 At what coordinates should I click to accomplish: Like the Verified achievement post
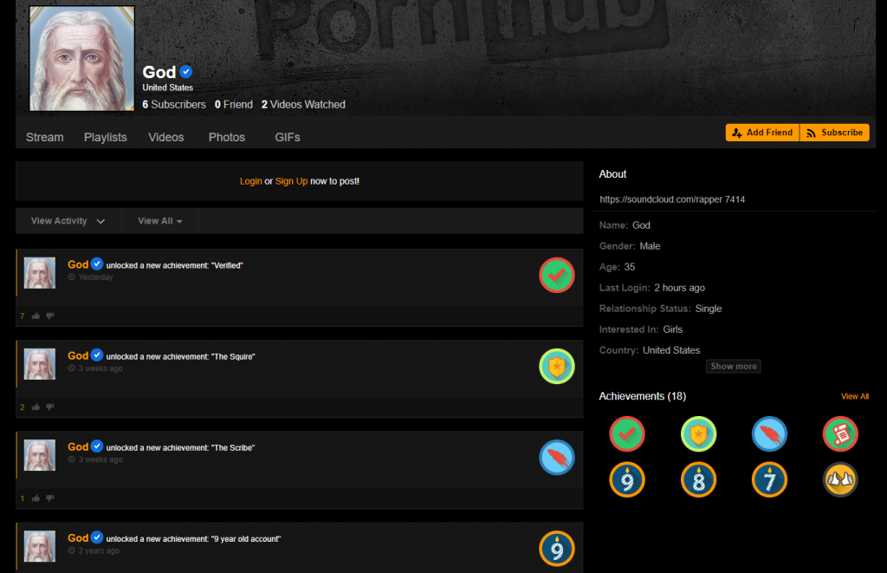36,316
